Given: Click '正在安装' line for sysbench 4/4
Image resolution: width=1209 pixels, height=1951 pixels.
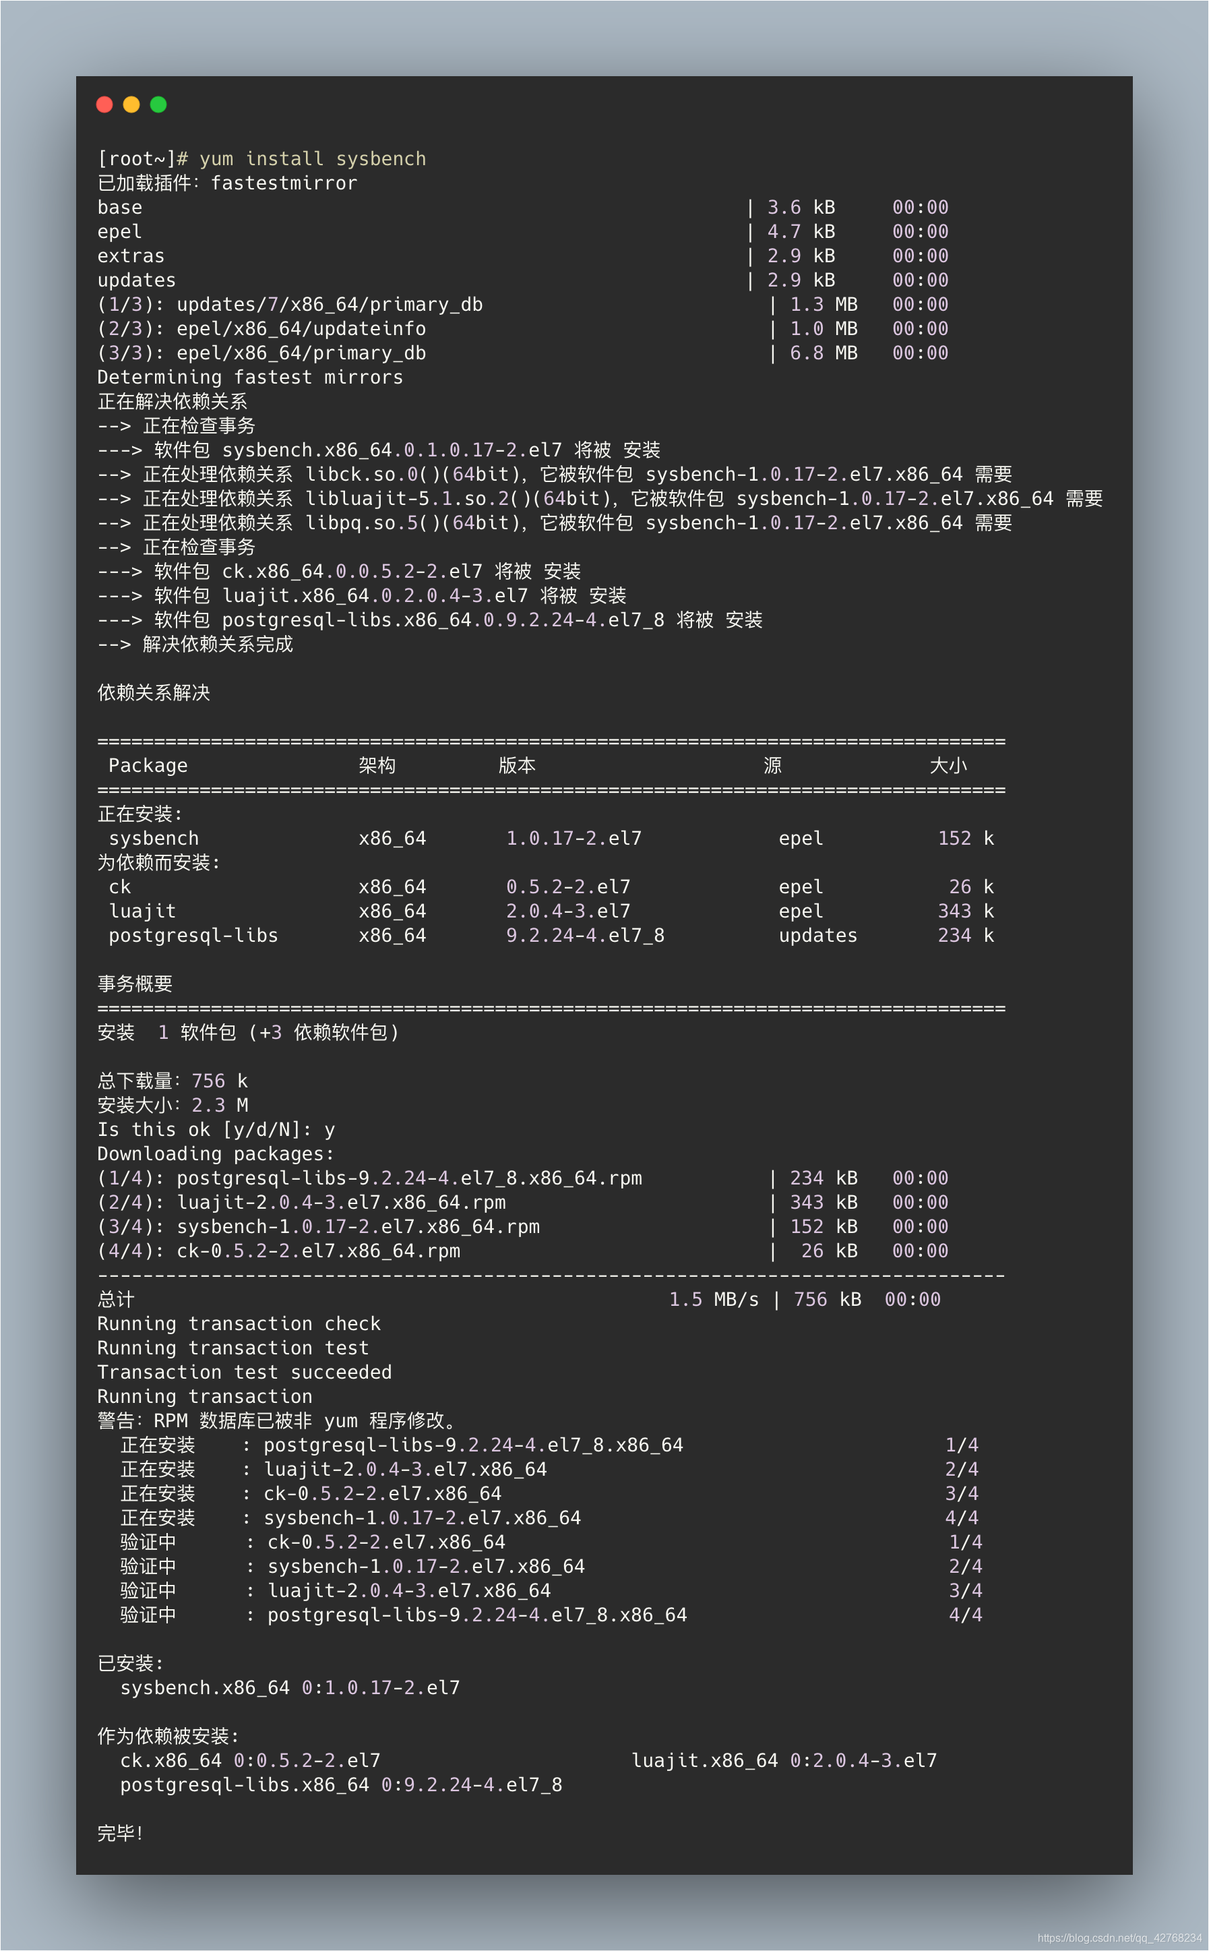Looking at the screenshot, I should 549,1518.
